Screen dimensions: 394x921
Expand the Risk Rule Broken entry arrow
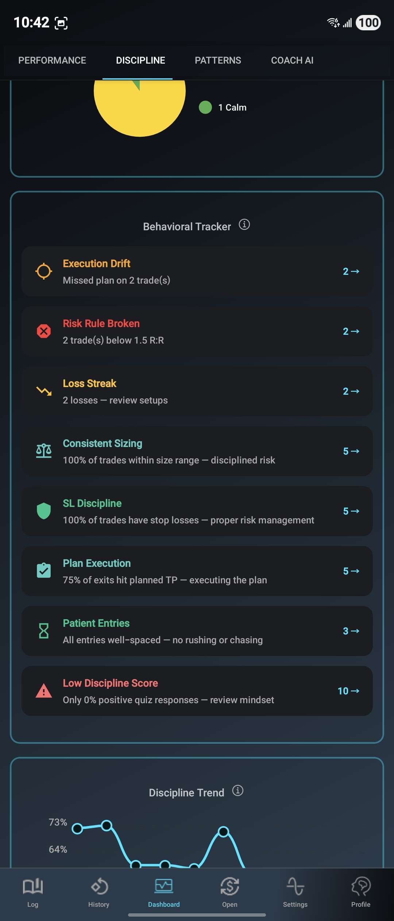351,331
